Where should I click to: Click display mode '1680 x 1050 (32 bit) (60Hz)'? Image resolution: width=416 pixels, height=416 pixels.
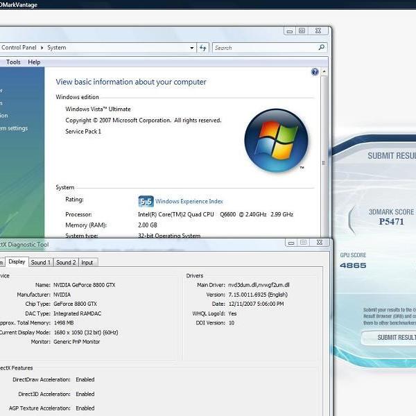click(x=86, y=332)
